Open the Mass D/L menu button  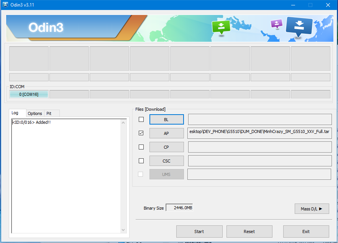tap(312, 209)
